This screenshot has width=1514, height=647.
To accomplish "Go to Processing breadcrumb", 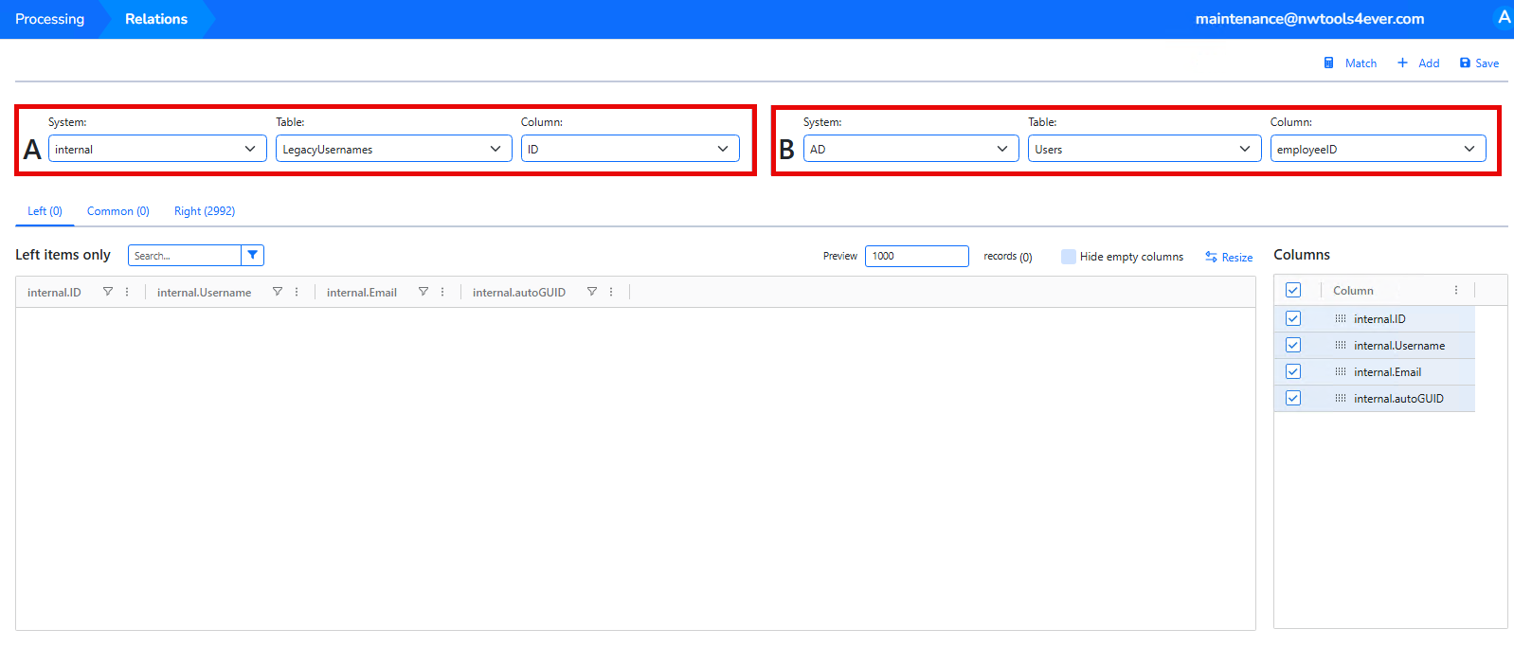I will (x=49, y=19).
